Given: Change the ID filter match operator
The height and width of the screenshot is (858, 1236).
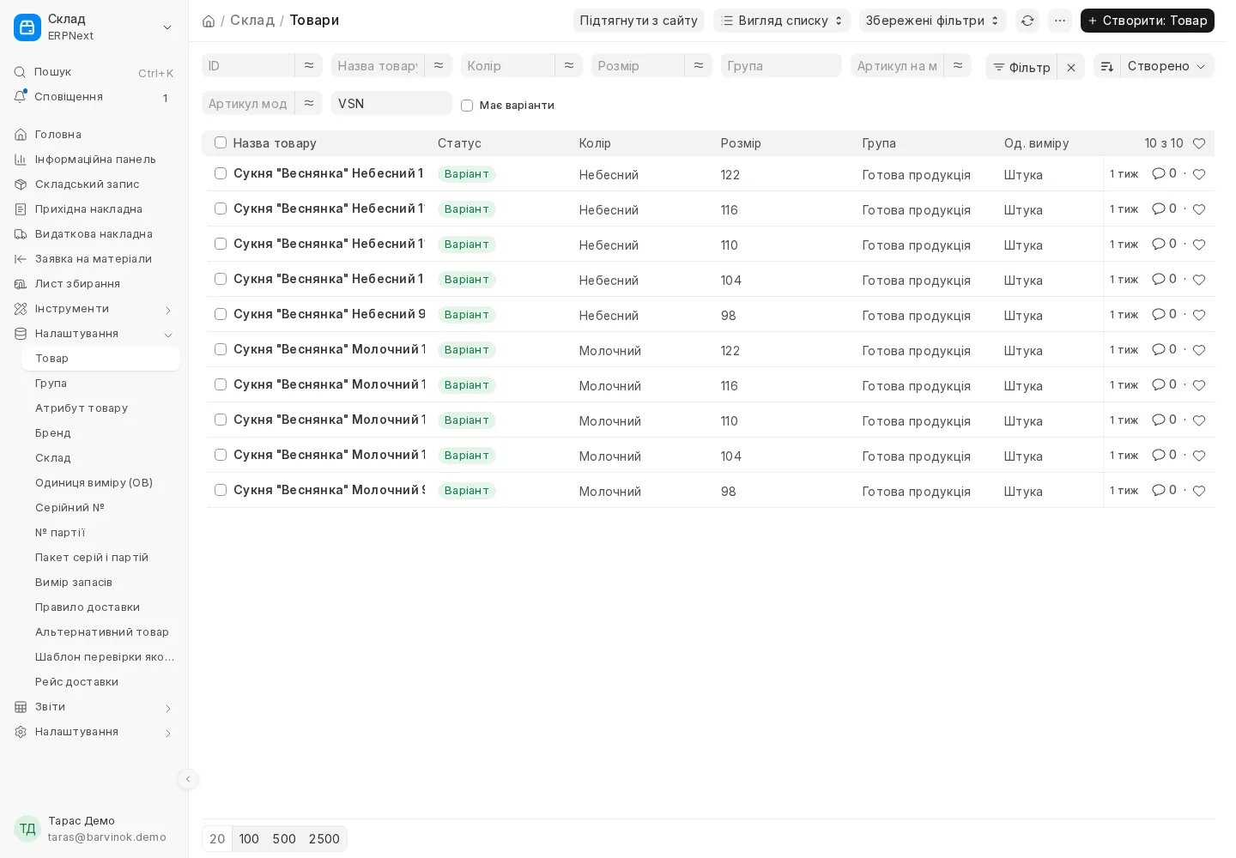Looking at the screenshot, I should [309, 65].
